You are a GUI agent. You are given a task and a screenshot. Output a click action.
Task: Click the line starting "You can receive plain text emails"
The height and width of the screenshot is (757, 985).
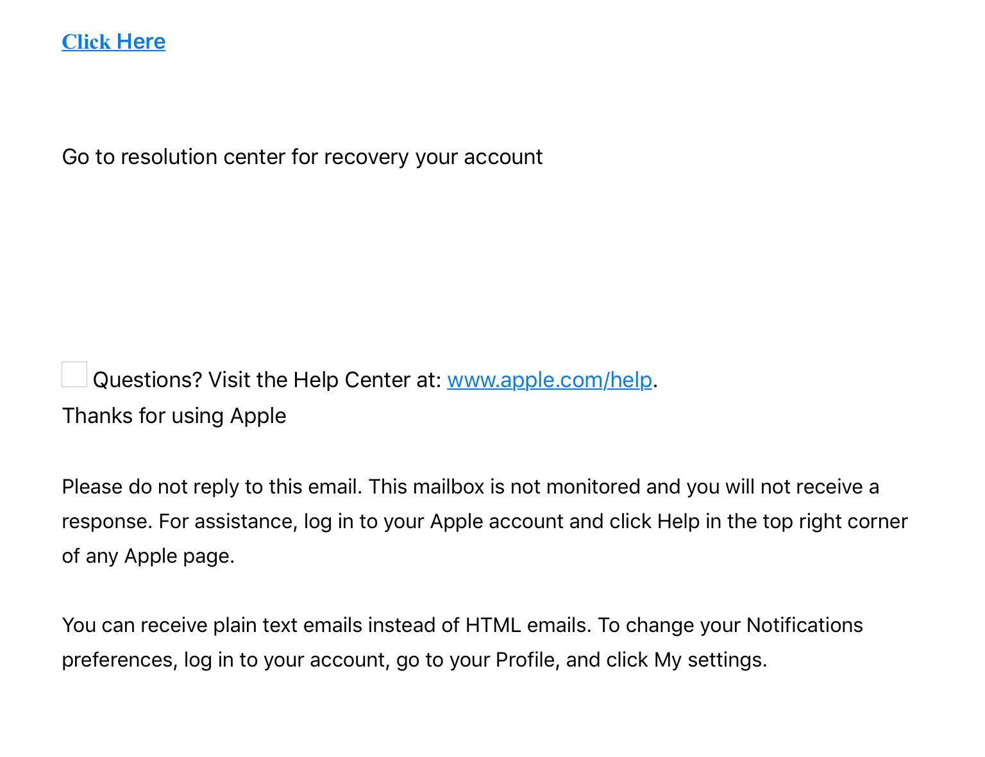[x=462, y=626]
